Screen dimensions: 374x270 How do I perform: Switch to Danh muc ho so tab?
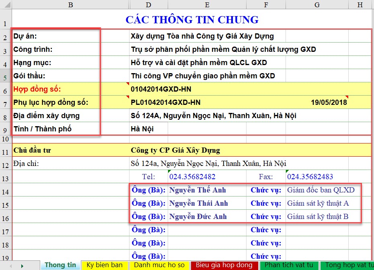click(159, 265)
